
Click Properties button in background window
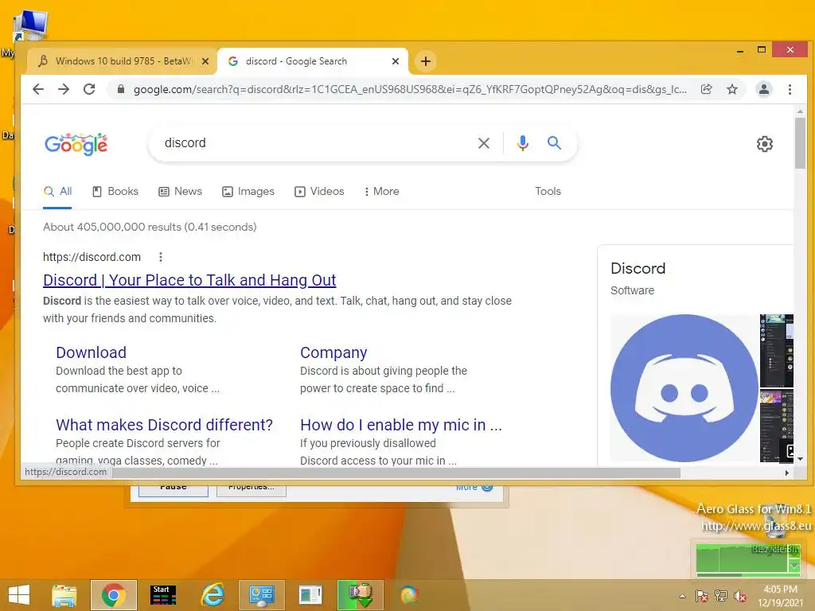click(251, 488)
